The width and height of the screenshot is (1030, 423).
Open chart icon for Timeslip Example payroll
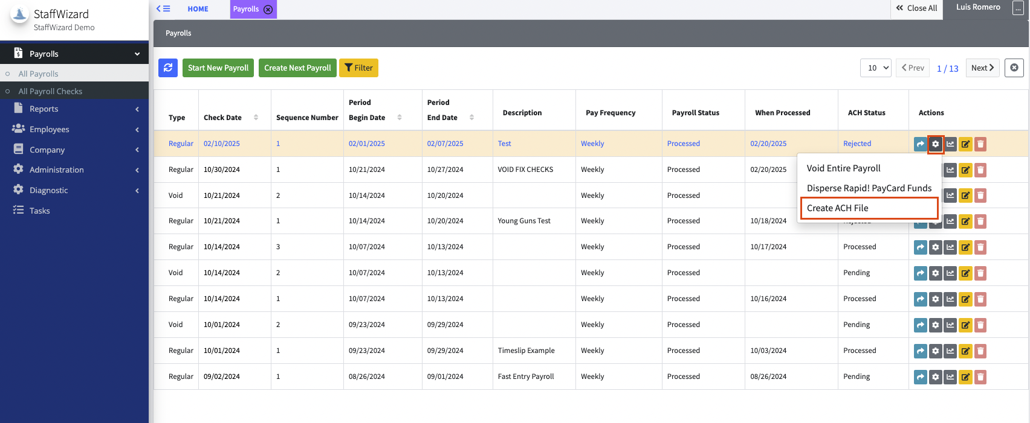click(951, 351)
